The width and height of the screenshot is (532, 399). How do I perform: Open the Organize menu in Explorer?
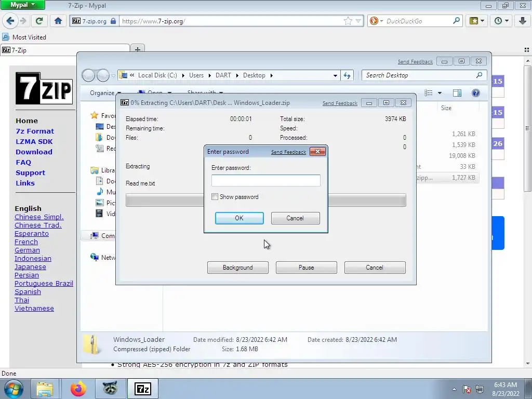point(105,93)
